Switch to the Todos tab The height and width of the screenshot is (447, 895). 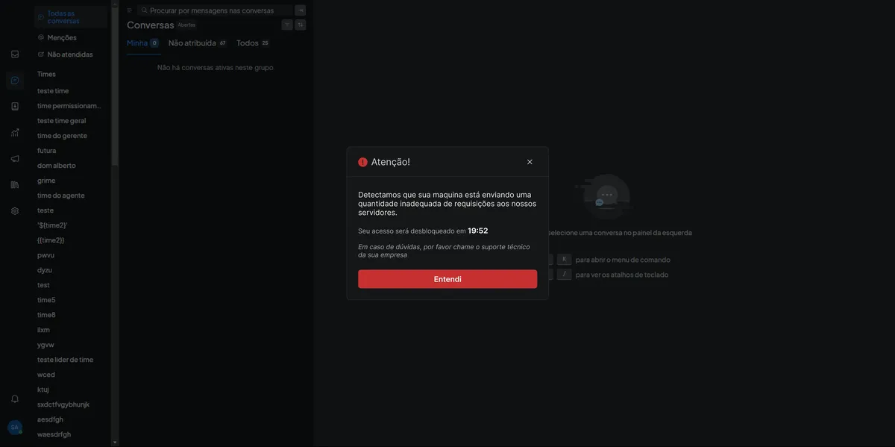248,43
